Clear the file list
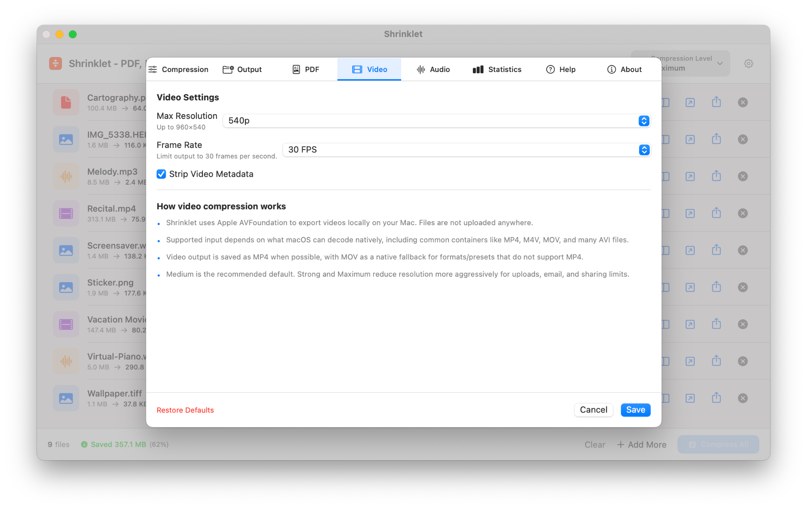Screen dimensions: 807x509 pyautogui.click(x=595, y=445)
